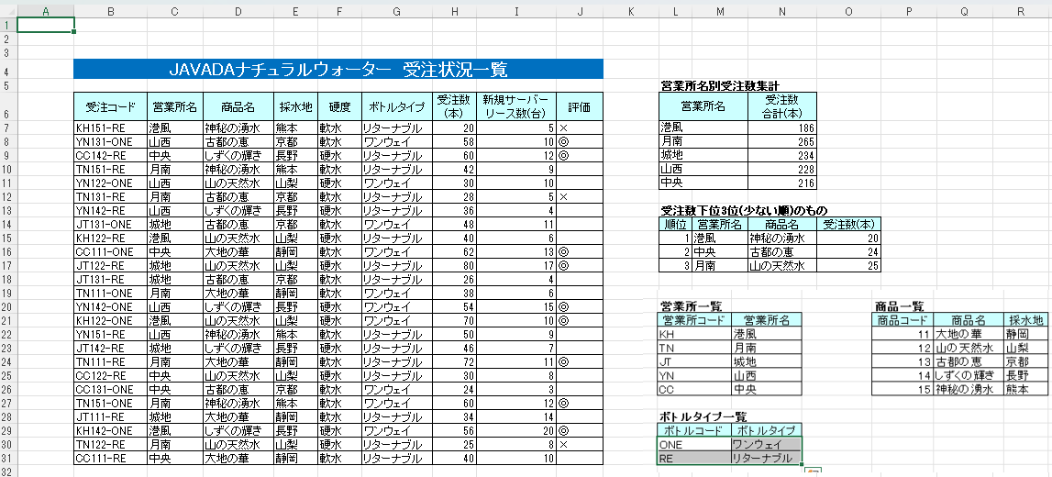Viewport: 1052px width, 477px height.
Task: Click order code YN122-ONE
Action: [x=111, y=183]
